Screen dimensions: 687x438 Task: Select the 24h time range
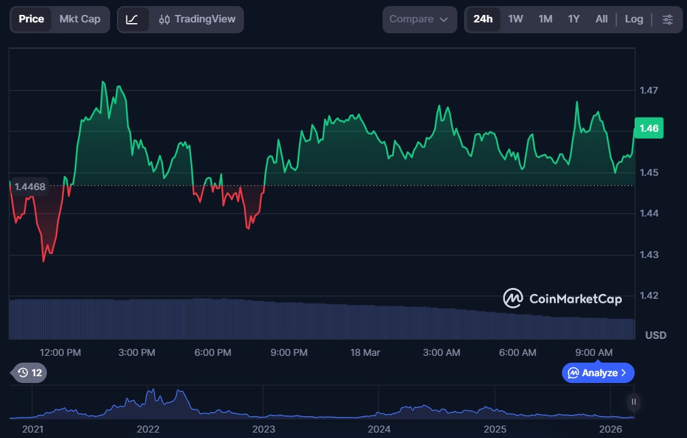click(x=482, y=19)
